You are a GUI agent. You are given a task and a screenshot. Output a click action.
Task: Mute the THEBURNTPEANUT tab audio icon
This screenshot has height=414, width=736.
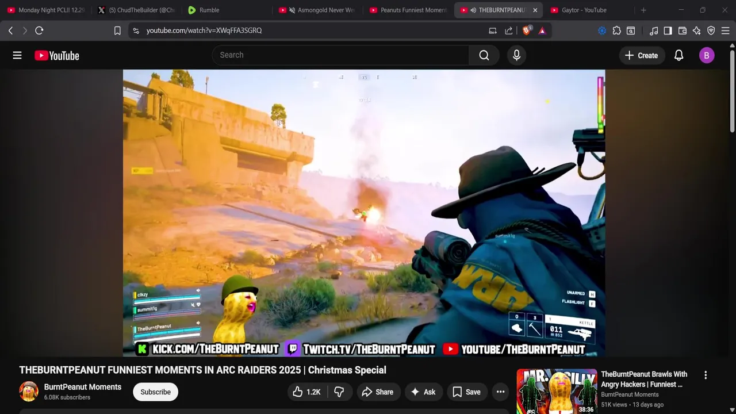coord(473,10)
